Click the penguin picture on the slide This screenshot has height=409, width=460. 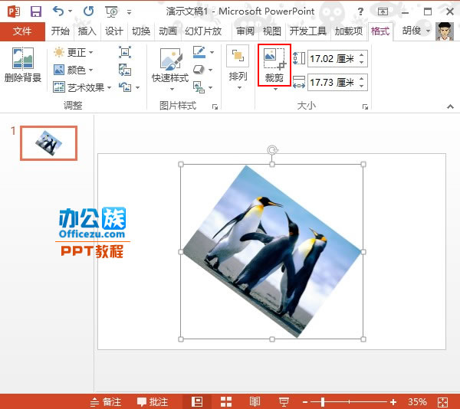point(271,252)
